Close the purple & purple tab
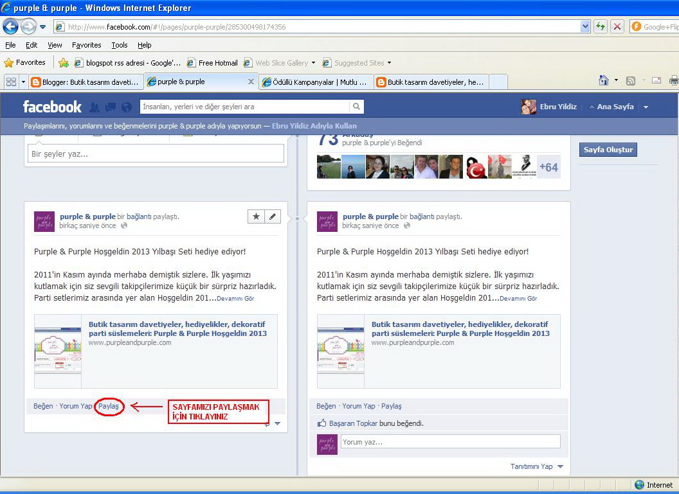 pos(251,82)
